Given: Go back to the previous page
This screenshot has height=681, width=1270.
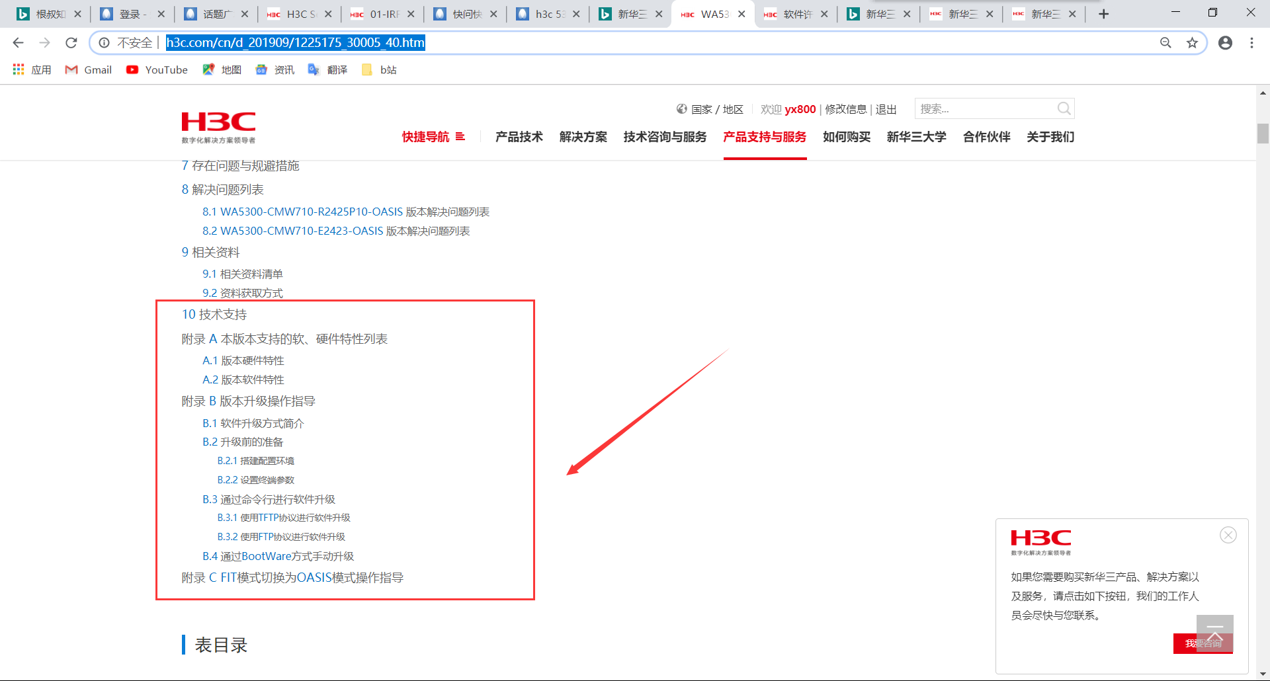Looking at the screenshot, I should (x=18, y=43).
